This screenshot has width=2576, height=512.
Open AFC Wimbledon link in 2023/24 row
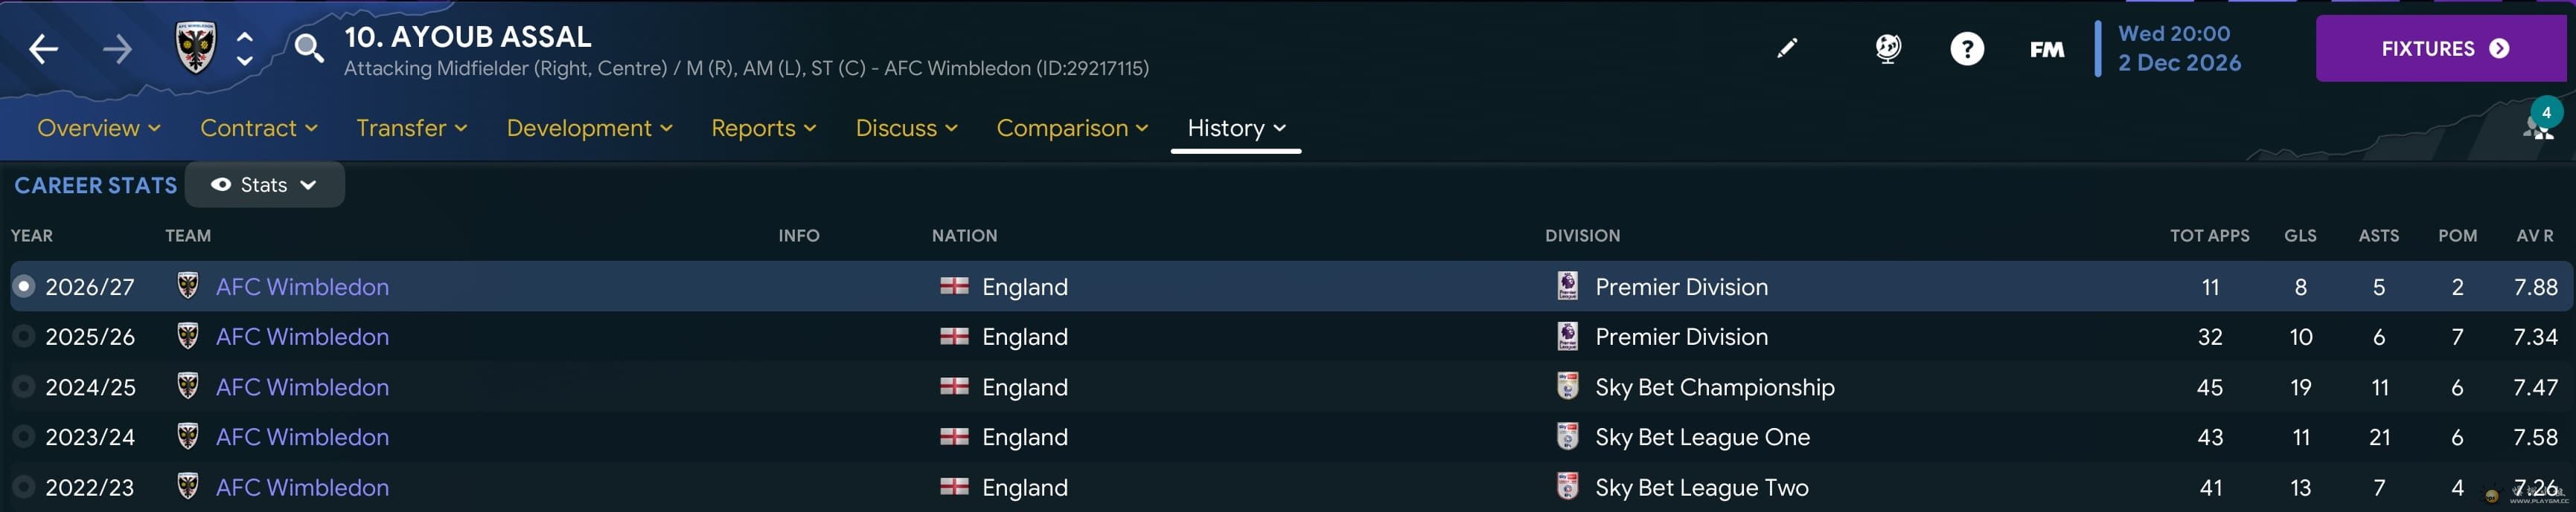[302, 437]
